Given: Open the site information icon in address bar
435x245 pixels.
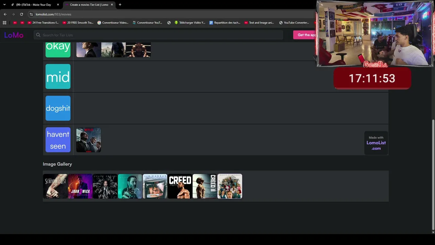Looking at the screenshot, I should 31,14.
